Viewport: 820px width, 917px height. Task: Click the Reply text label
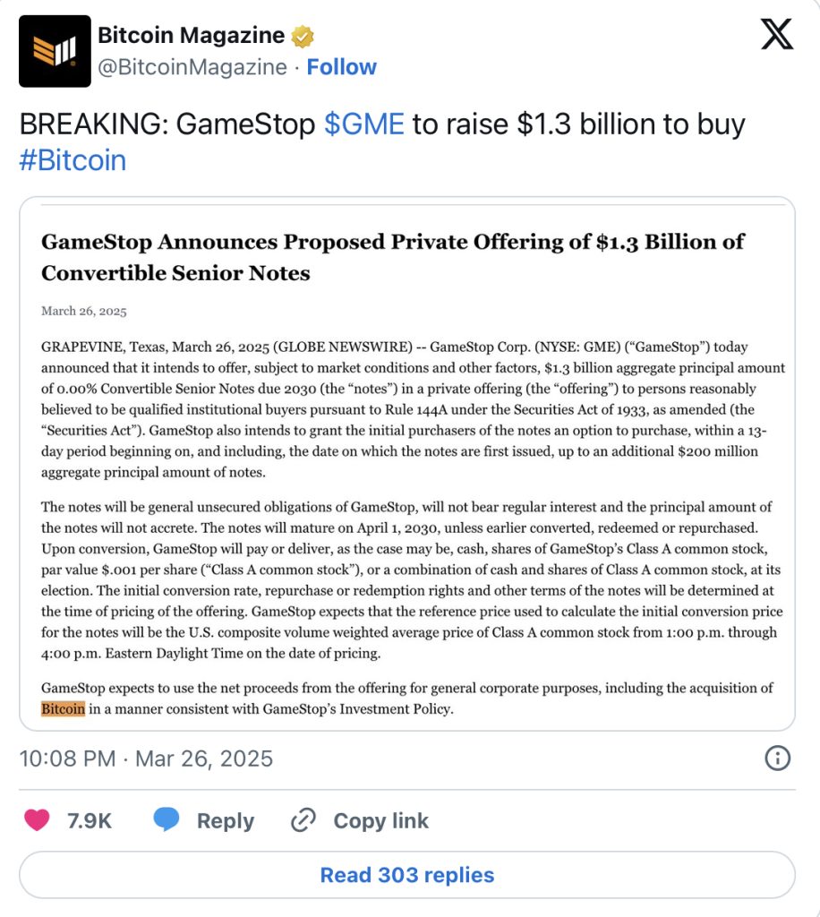pos(226,820)
